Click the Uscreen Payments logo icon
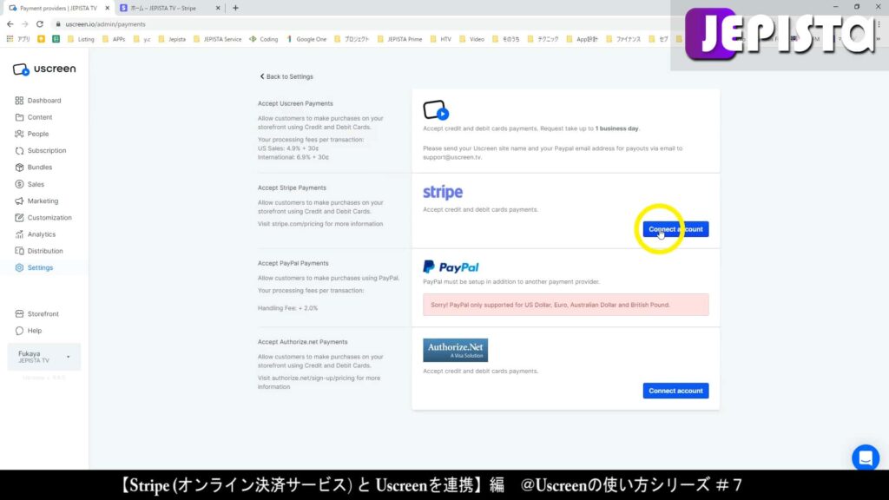This screenshot has height=500, width=889. click(x=436, y=110)
